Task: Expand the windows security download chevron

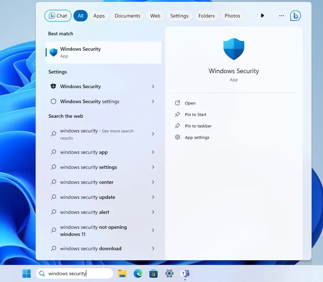Action: pyautogui.click(x=153, y=248)
